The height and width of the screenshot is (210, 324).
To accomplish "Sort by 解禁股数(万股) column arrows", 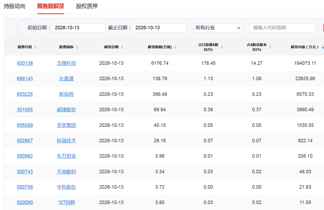I will point(175,47).
